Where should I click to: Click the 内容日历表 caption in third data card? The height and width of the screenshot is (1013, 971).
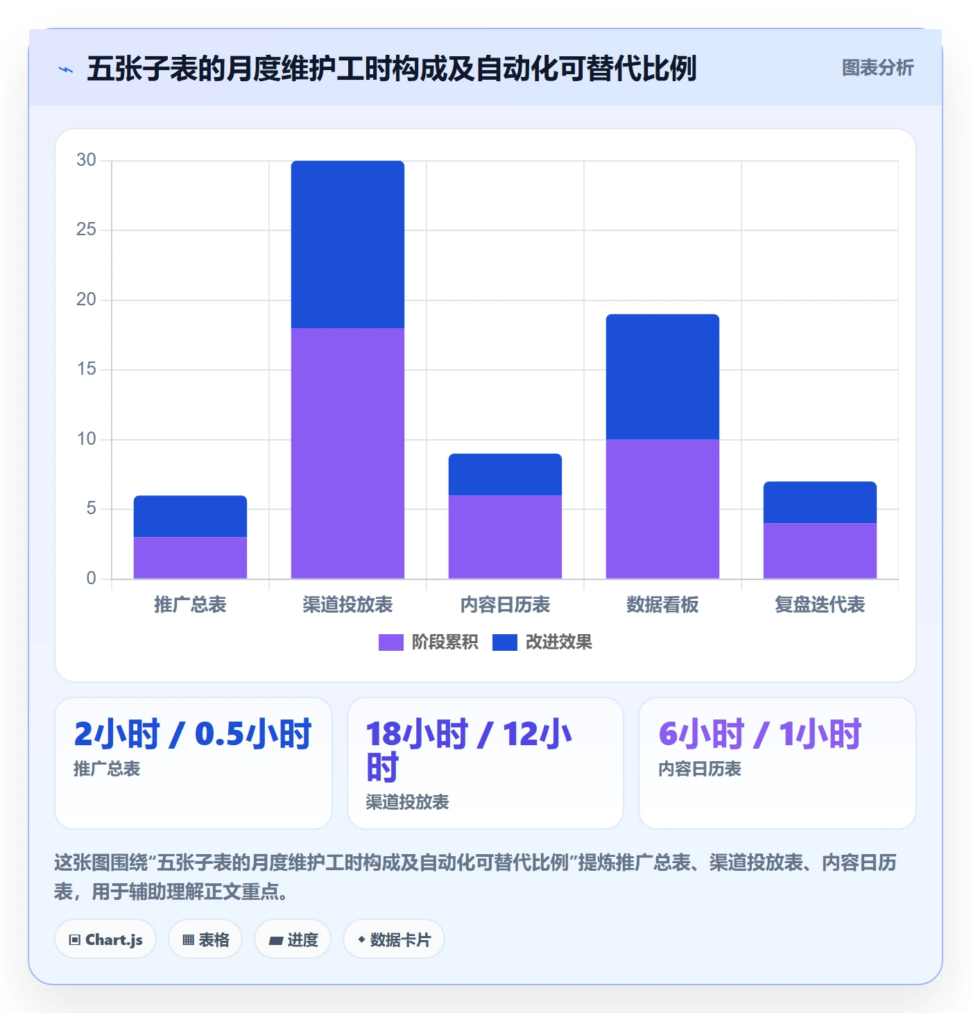click(700, 769)
